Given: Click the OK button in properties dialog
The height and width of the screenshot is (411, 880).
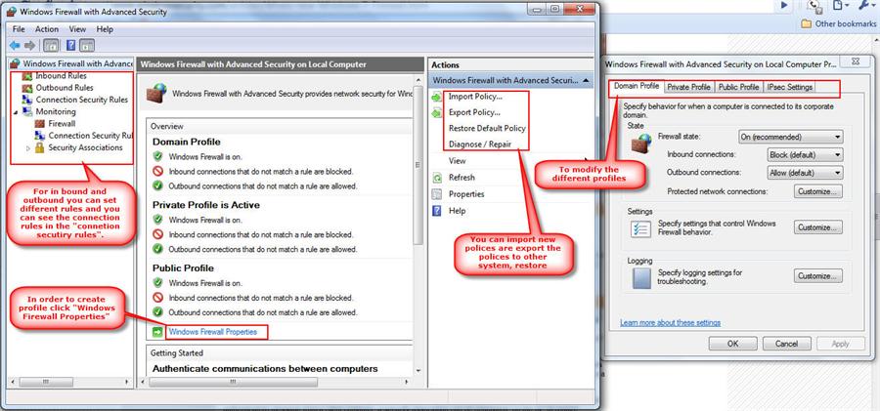Looking at the screenshot, I should click(733, 344).
